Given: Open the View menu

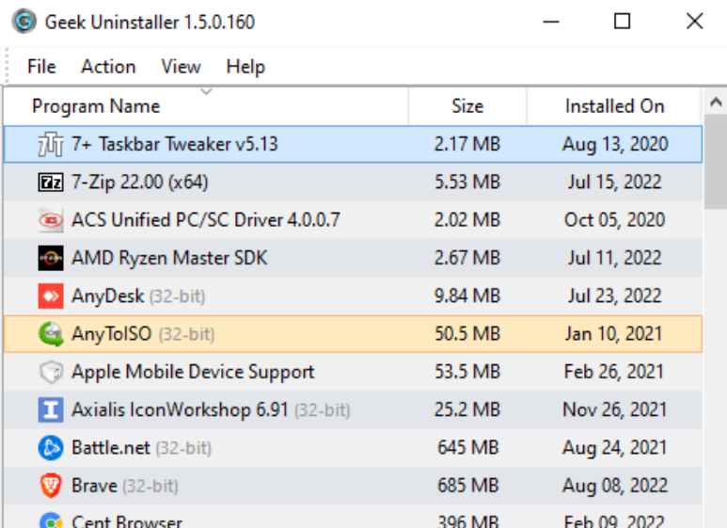Looking at the screenshot, I should pos(181,67).
